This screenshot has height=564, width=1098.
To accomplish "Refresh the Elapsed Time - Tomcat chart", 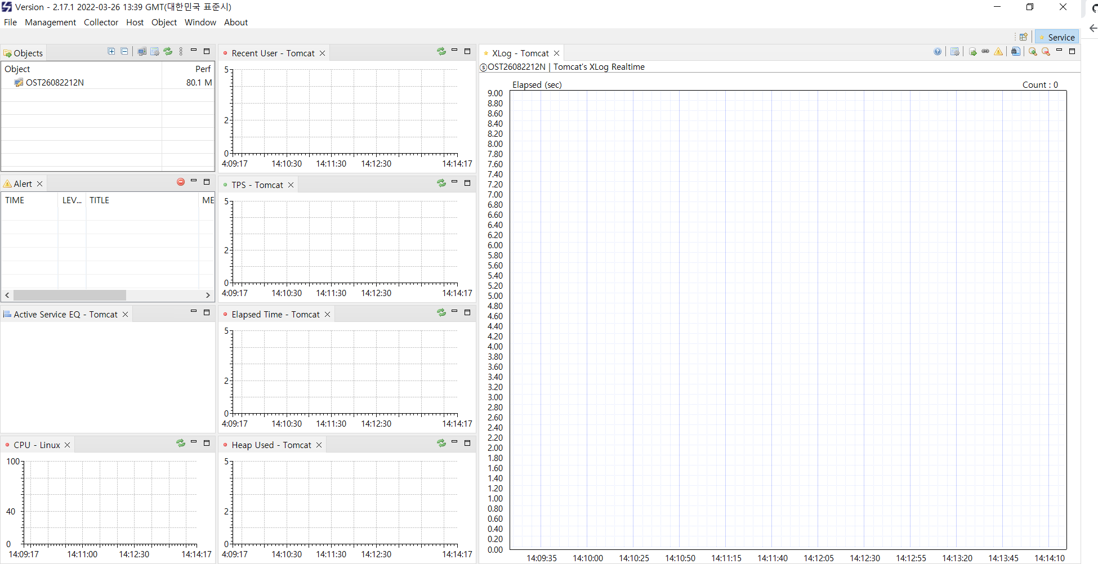I will coord(441,312).
